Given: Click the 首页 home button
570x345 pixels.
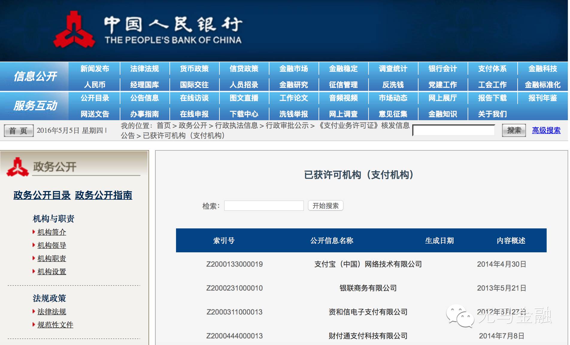Looking at the screenshot, I should click(x=18, y=130).
